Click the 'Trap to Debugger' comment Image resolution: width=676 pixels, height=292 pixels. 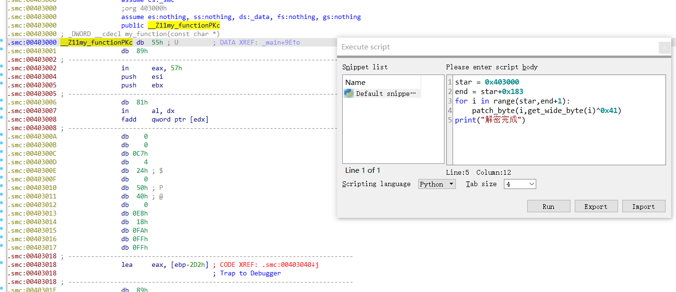[x=251, y=273]
